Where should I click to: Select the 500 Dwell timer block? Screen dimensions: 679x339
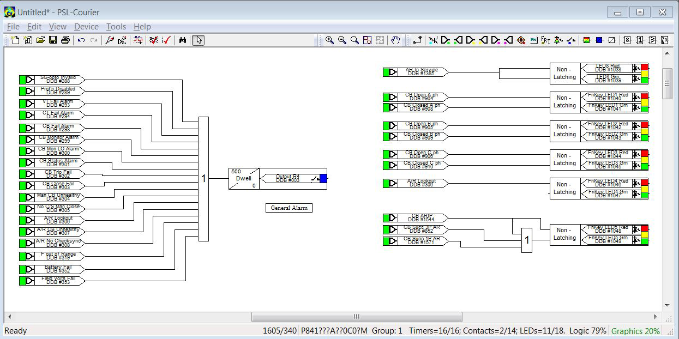(243, 178)
